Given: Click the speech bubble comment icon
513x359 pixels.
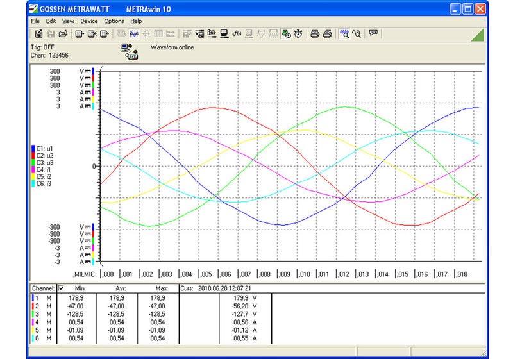Looking at the screenshot, I should tap(373, 33).
